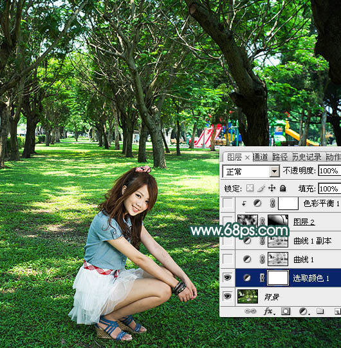Open the fx layer style menu
The image size is (341, 348).
point(269,311)
